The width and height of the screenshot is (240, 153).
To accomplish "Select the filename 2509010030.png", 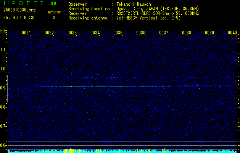I will [19, 10].
